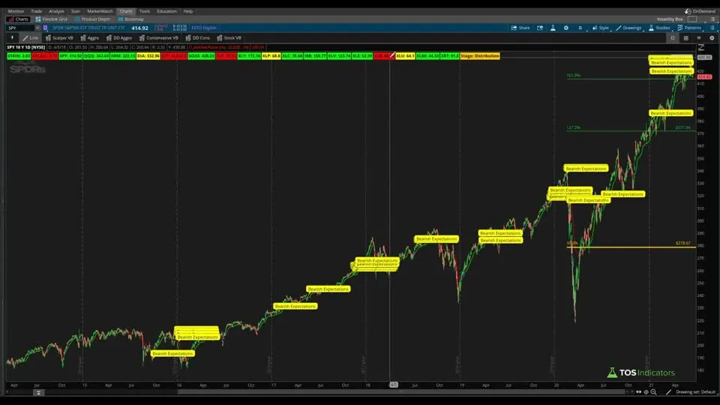Switch to the Analyze tab

56,11
